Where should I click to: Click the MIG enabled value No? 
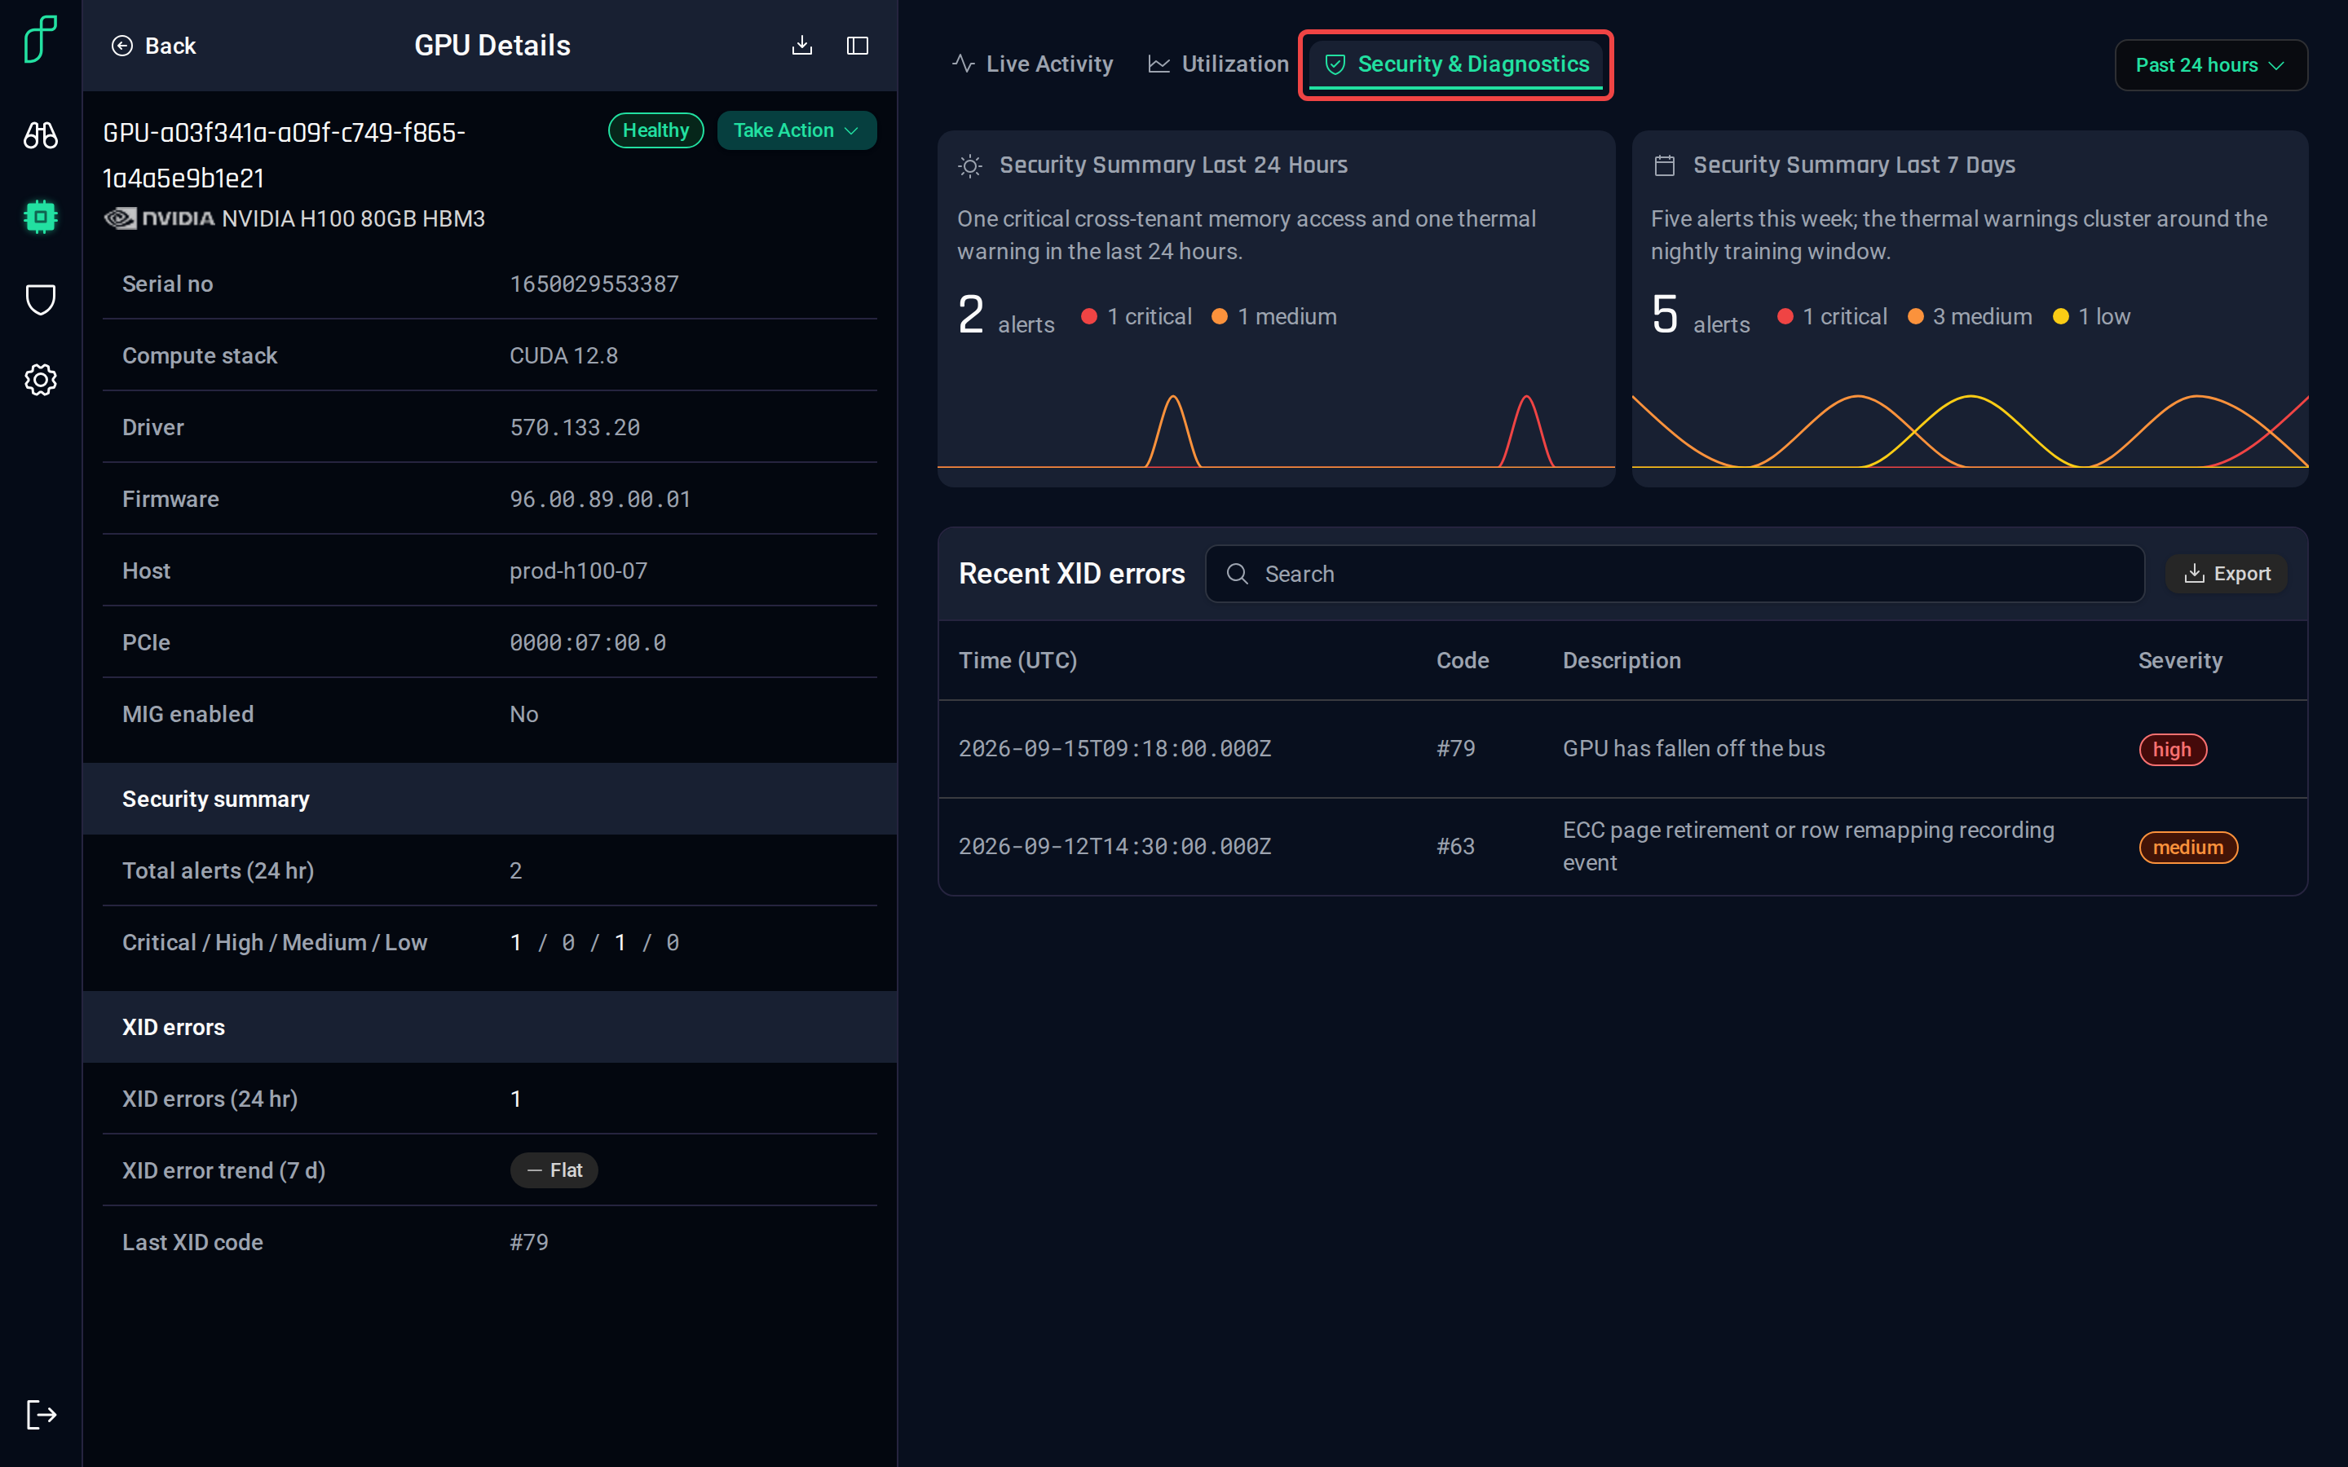pos(524,714)
